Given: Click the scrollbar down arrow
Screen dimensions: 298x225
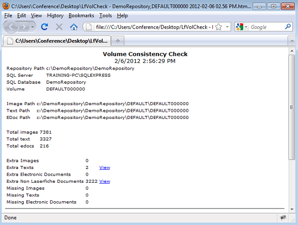Looking at the screenshot, I should (x=292, y=209).
